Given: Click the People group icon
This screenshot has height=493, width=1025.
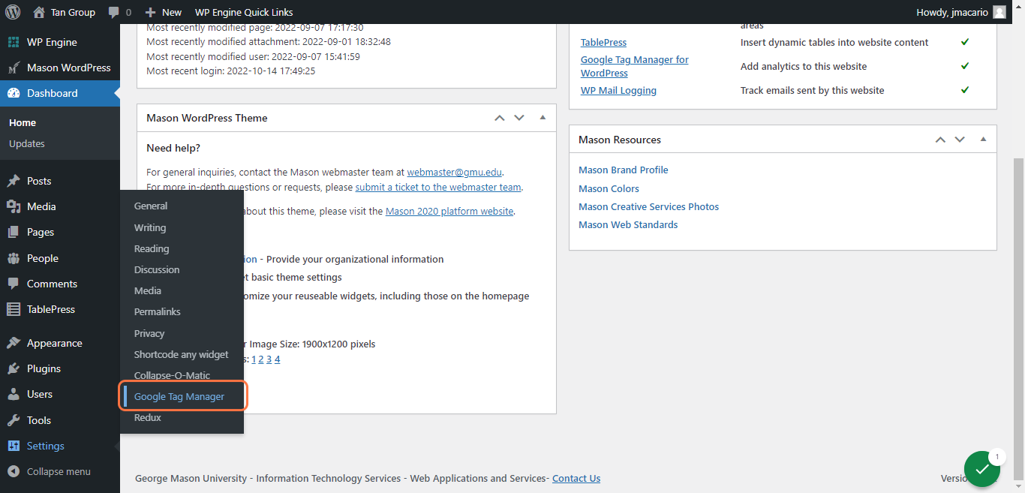Looking at the screenshot, I should tap(14, 258).
